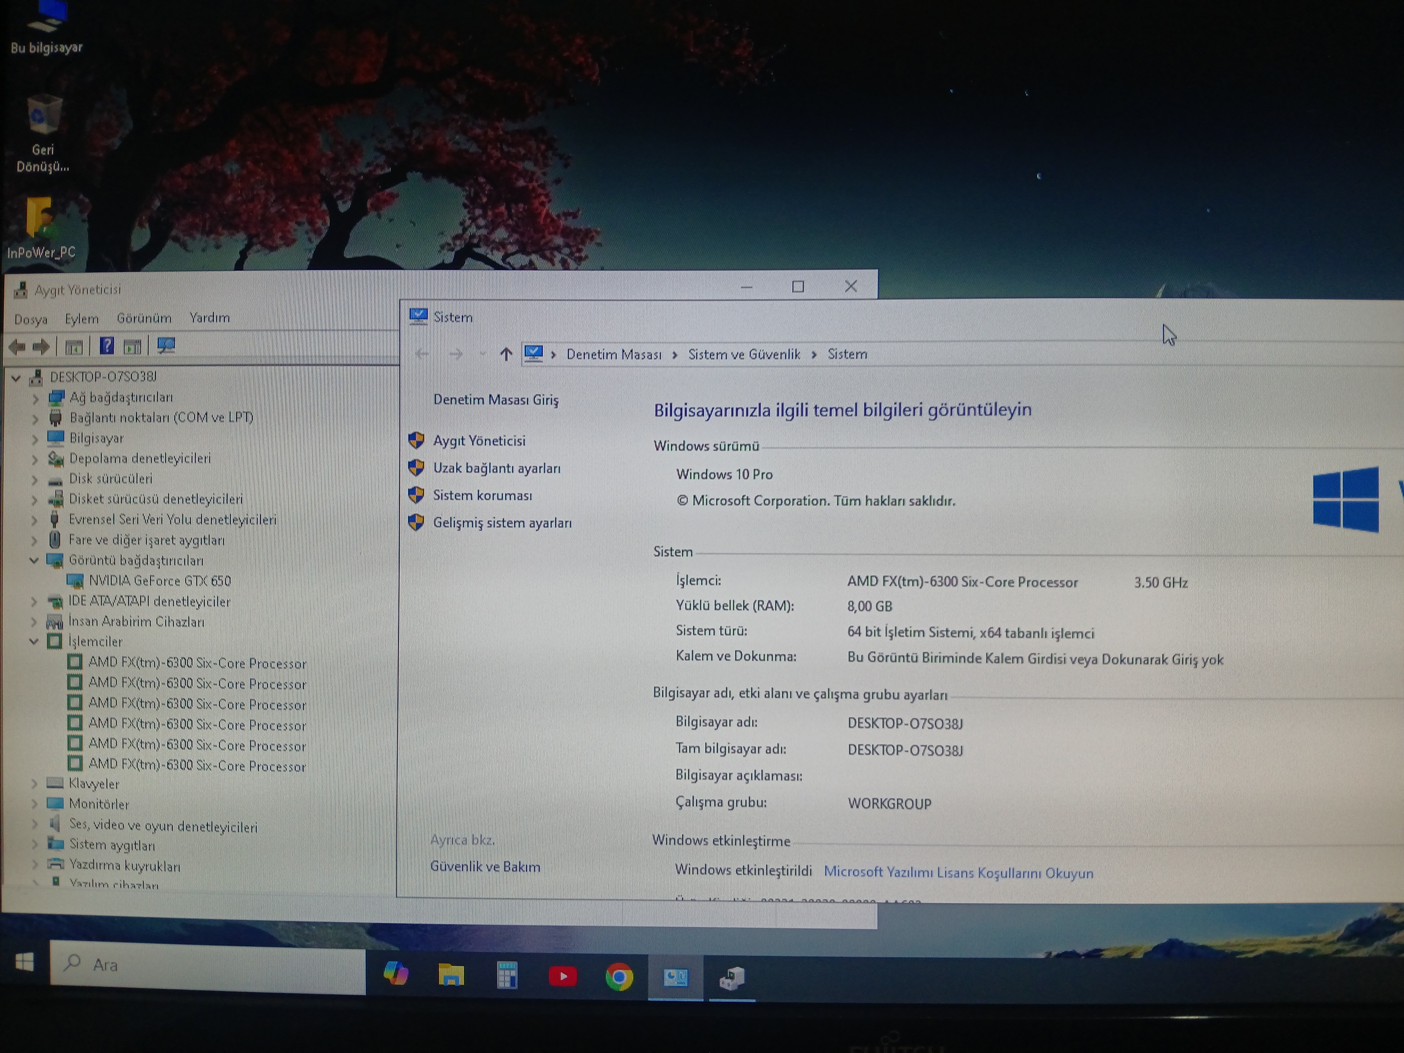
Task: Open File Explorer from the taskbar
Action: coord(451,975)
